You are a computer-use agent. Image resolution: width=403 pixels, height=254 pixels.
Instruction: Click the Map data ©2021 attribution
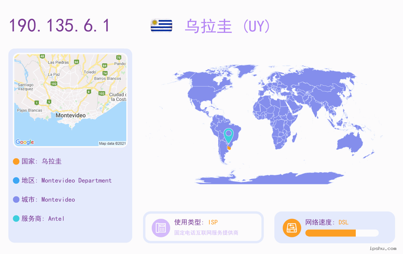click(x=112, y=143)
